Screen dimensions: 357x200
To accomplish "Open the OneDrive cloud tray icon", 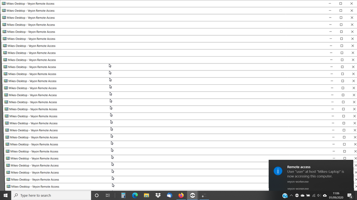I will pos(302,195).
